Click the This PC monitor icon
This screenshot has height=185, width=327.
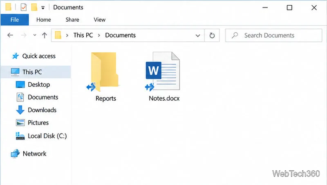(x=15, y=72)
